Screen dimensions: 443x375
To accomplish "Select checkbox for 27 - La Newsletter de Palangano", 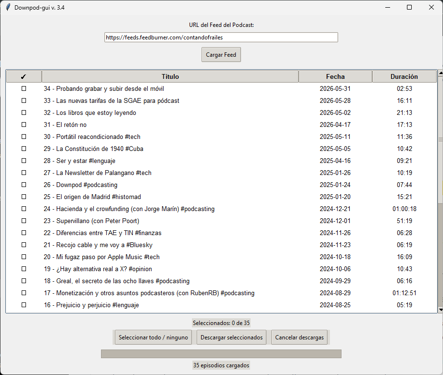I will pyautogui.click(x=24, y=173).
